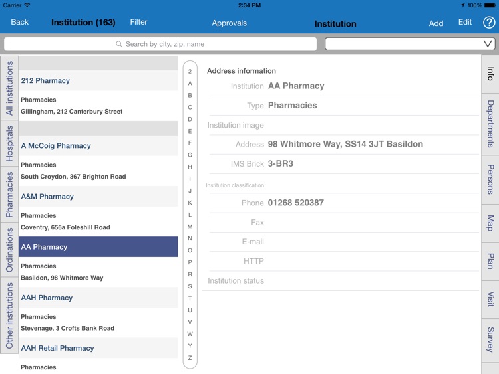
Task: Jump to letter D in index
Action: pos(190,119)
